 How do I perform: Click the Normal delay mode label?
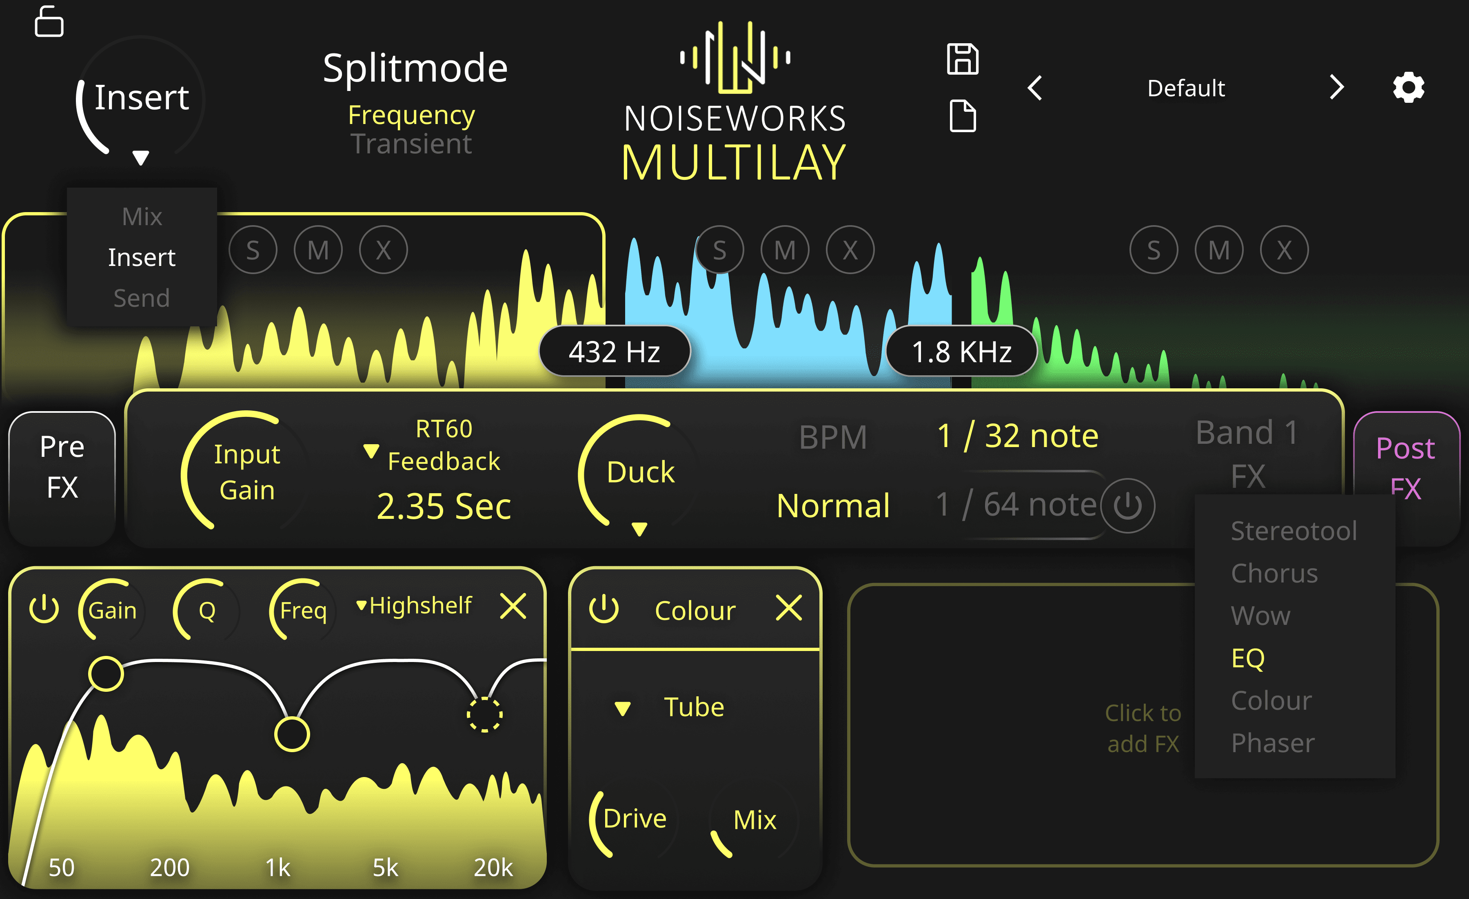point(833,506)
